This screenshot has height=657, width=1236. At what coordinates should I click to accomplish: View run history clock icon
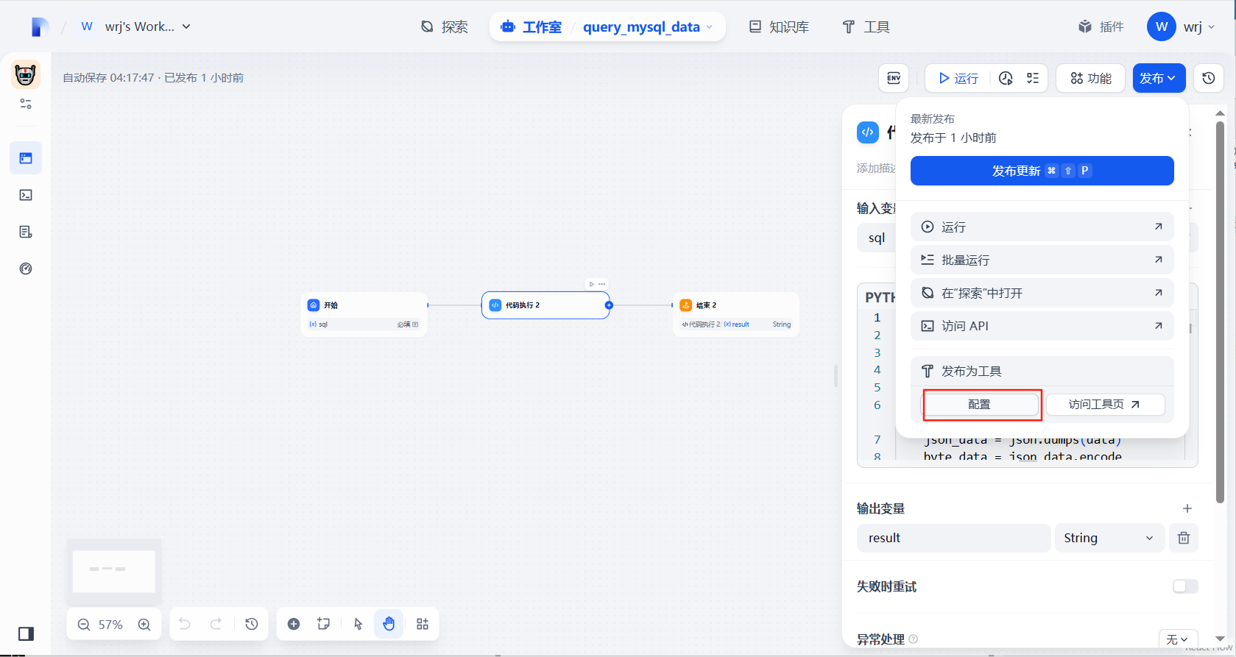pyautogui.click(x=1006, y=78)
